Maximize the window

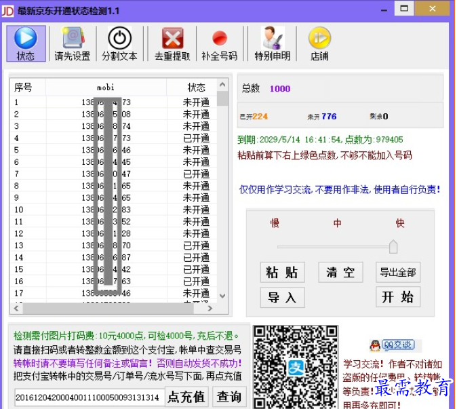click(x=404, y=8)
